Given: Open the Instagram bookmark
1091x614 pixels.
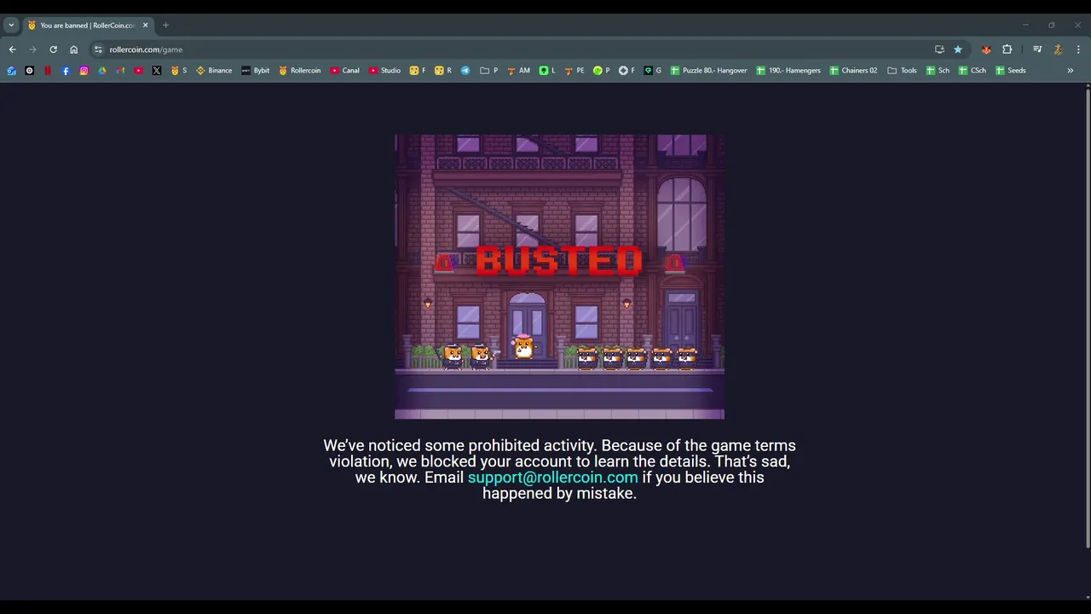Looking at the screenshot, I should click(84, 71).
